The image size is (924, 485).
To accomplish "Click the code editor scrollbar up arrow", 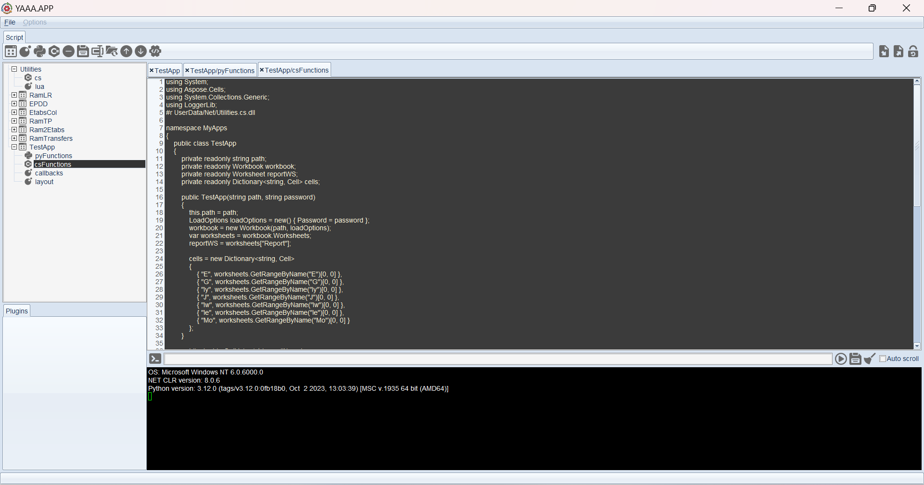I will 917,82.
